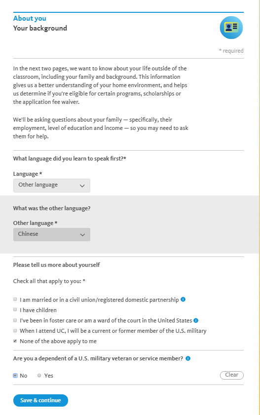Open info icon beside foster care option
Image resolution: width=260 pixels, height=415 pixels.
196,320
